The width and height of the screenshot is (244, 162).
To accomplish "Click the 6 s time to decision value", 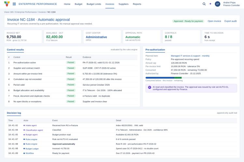I will (207, 37).
